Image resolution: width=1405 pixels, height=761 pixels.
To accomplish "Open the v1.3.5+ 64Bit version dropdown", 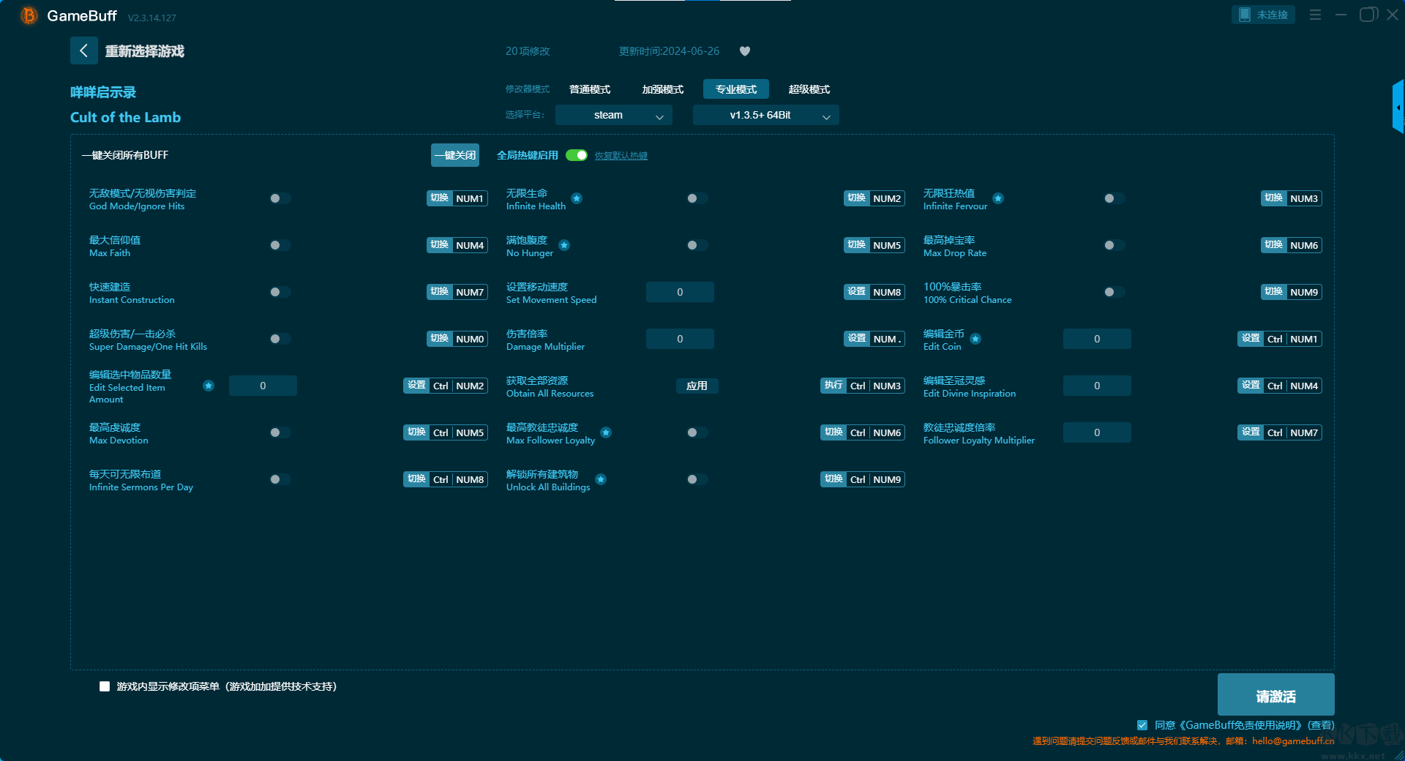I will (766, 115).
